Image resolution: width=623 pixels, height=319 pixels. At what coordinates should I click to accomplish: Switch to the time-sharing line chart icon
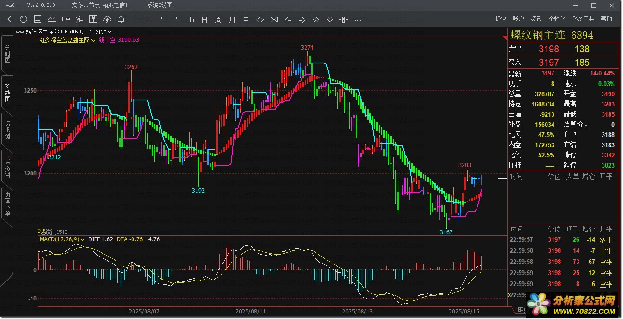pos(51,19)
